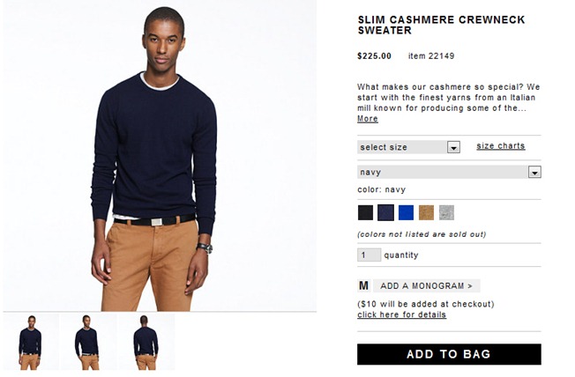Focus the quantity input field
This screenshot has height=377, width=575.
369,255
